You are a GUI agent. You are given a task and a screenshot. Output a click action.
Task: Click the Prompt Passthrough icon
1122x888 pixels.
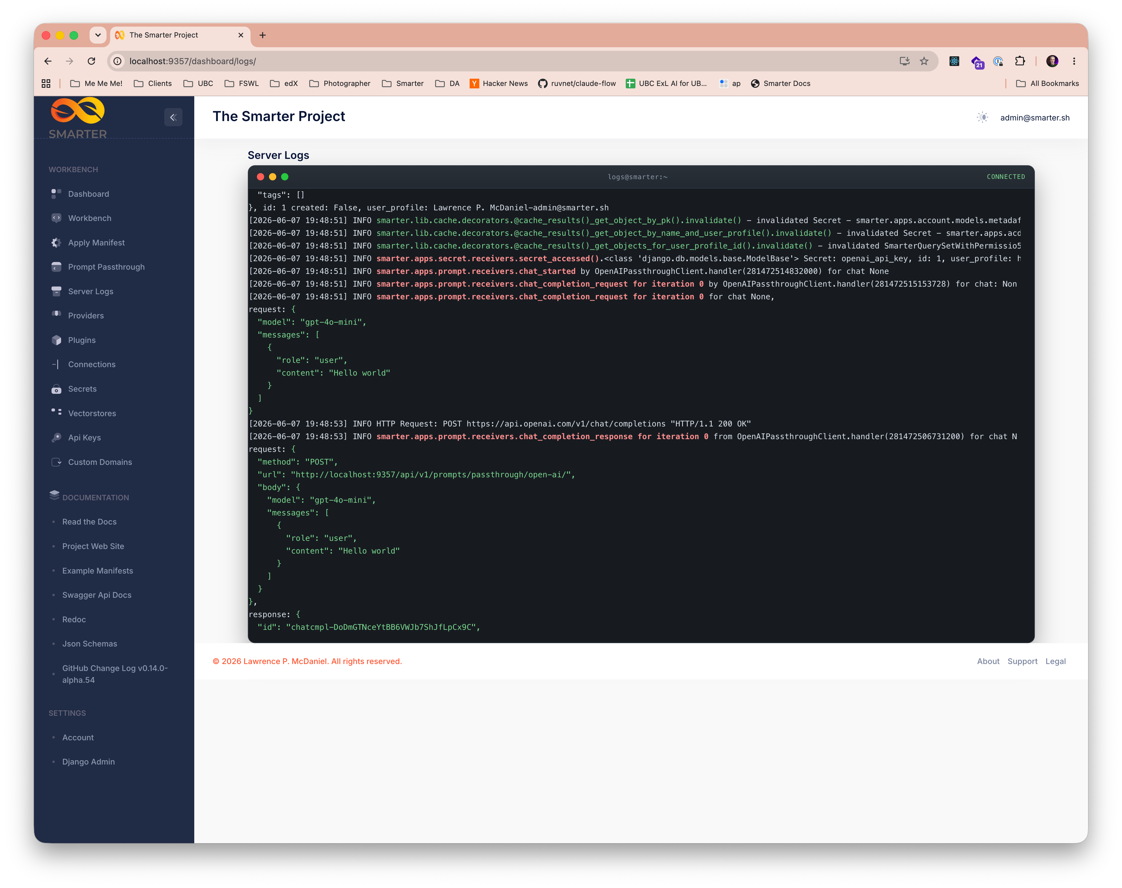(56, 267)
